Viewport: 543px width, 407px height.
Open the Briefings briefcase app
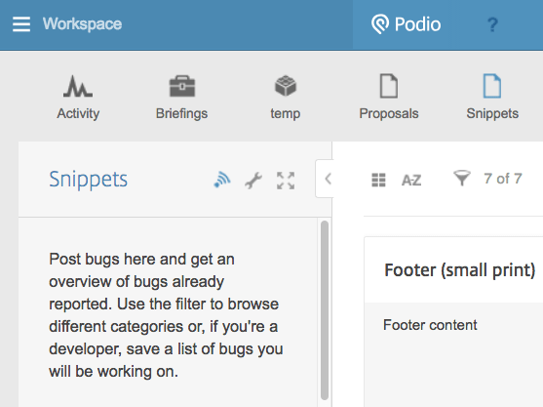tap(181, 97)
